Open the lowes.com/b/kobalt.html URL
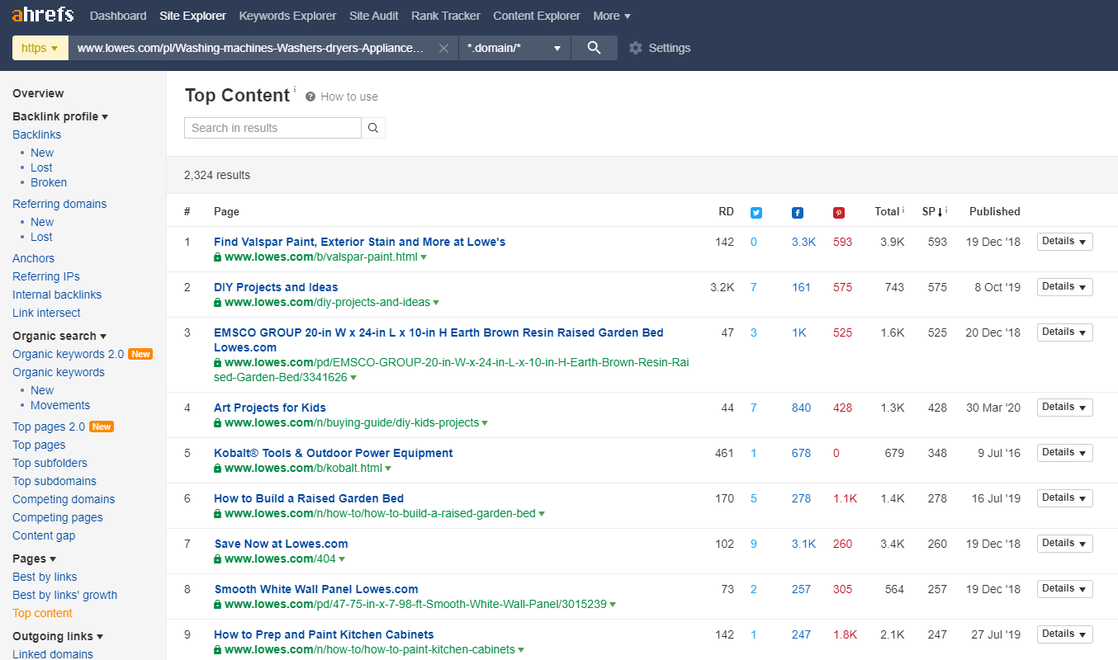 click(303, 468)
